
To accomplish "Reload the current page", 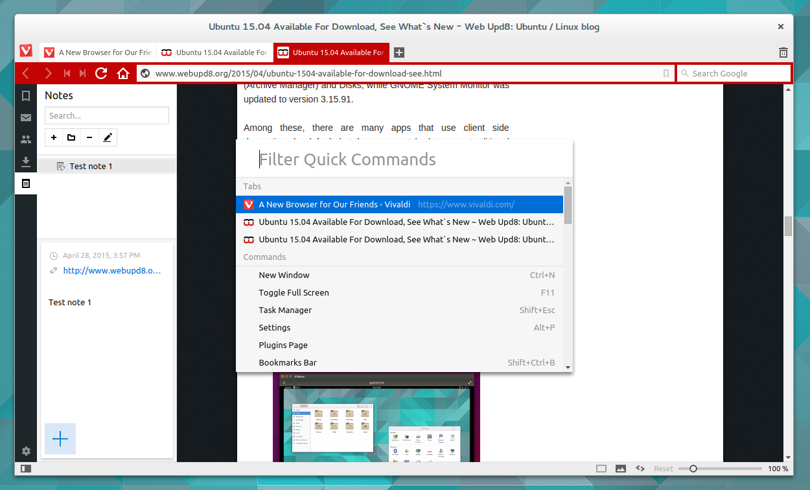I will [x=101, y=73].
